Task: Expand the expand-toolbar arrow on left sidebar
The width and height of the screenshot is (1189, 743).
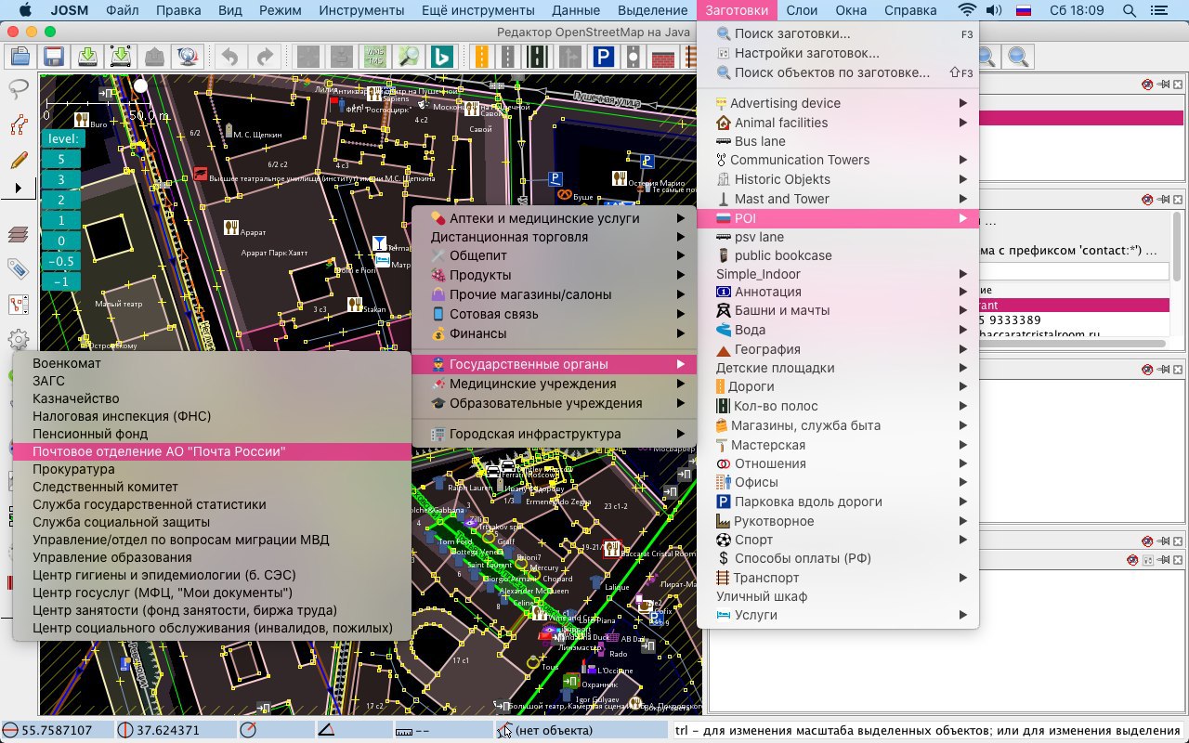Action: pyautogui.click(x=18, y=189)
